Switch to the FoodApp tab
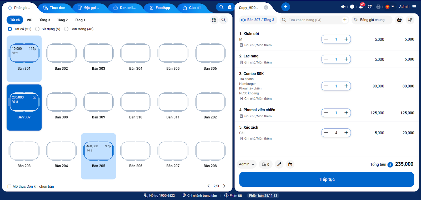This screenshot has height=200, width=421. click(x=160, y=8)
